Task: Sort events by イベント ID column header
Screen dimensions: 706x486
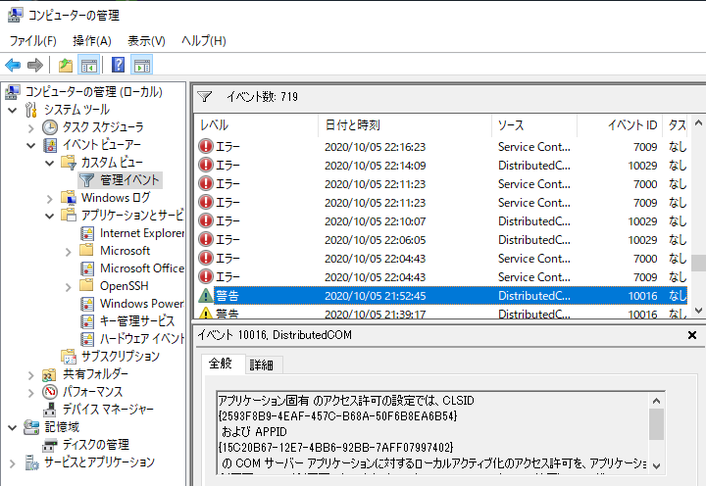Action: point(631,125)
